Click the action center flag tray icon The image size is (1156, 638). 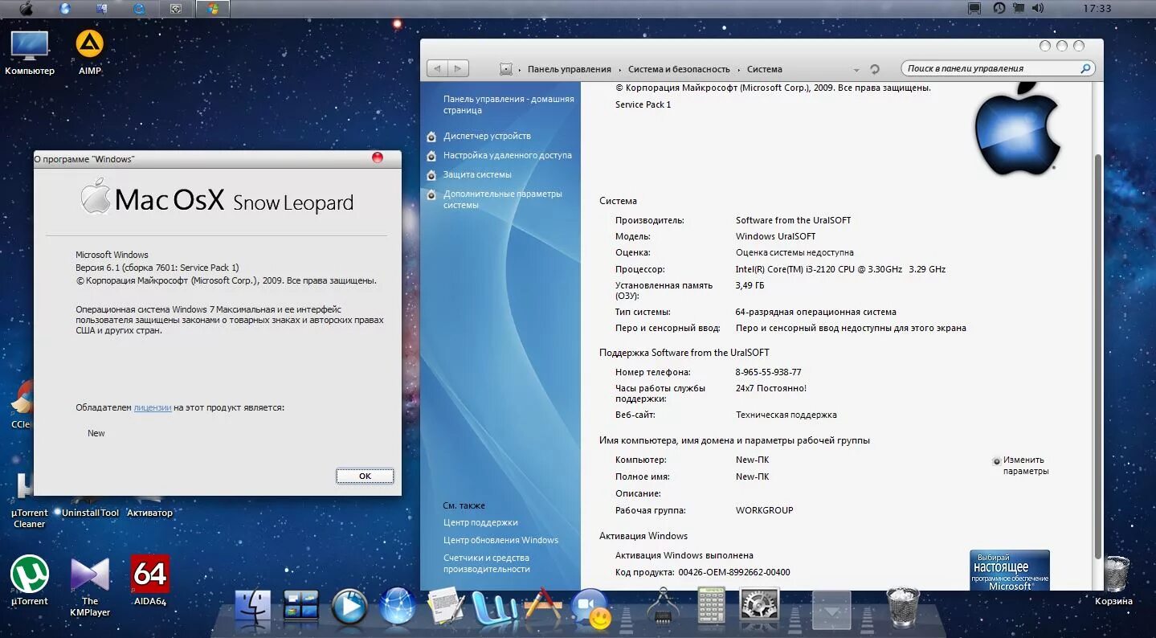974,9
